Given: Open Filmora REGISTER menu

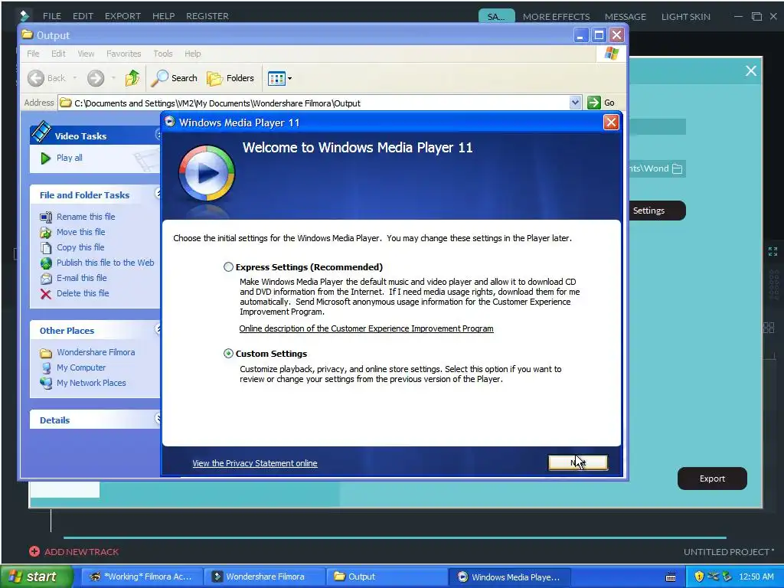Looking at the screenshot, I should [x=207, y=16].
